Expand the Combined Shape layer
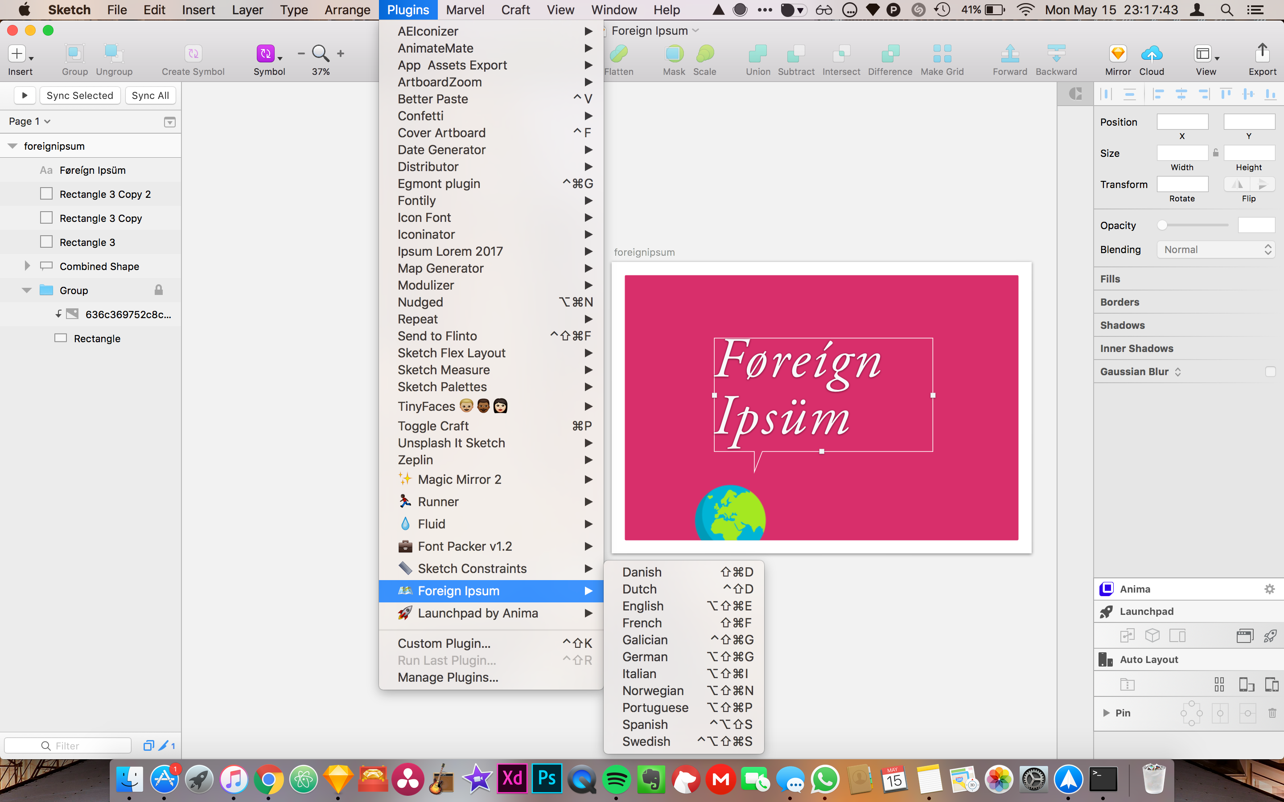Image resolution: width=1284 pixels, height=802 pixels. click(x=27, y=266)
